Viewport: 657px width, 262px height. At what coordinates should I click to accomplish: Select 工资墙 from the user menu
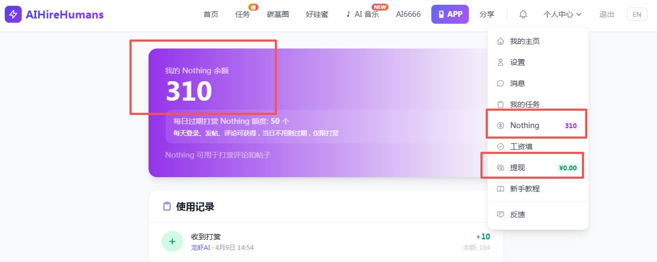(x=521, y=147)
